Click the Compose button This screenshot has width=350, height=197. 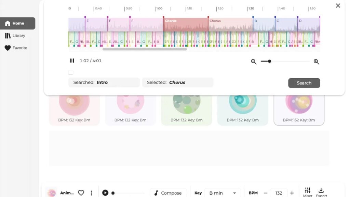click(x=168, y=193)
